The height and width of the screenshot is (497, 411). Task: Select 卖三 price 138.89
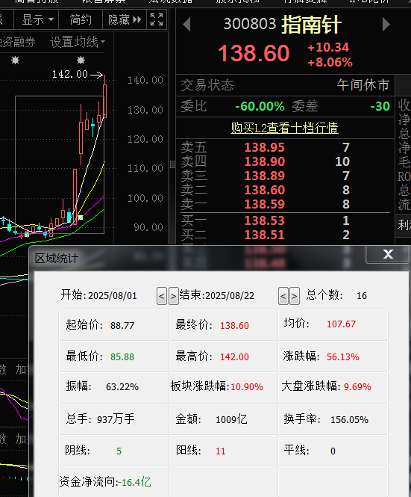pos(265,176)
